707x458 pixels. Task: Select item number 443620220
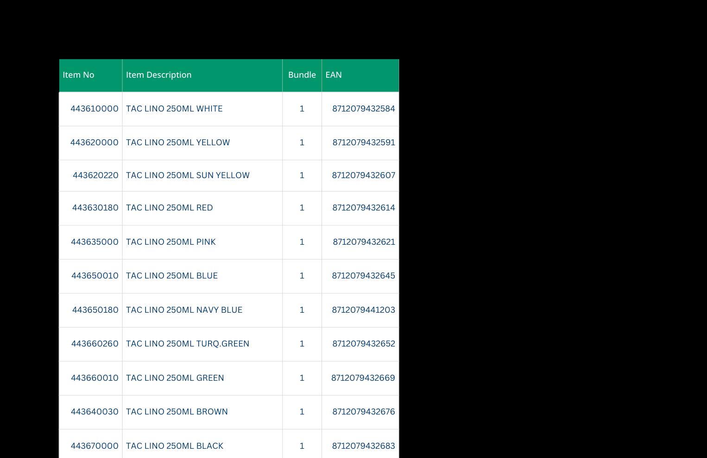[x=95, y=175]
